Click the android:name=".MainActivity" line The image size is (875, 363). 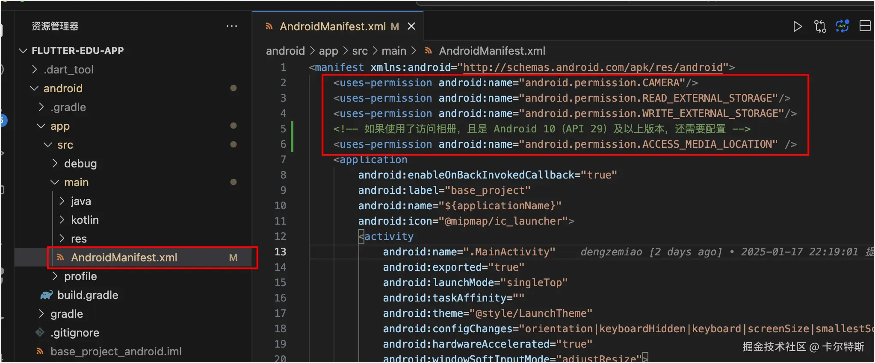tap(469, 252)
